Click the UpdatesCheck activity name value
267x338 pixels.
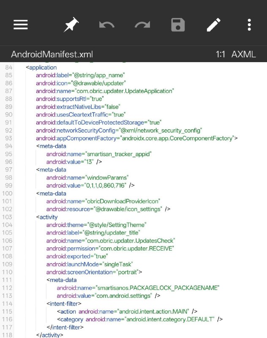(130, 240)
